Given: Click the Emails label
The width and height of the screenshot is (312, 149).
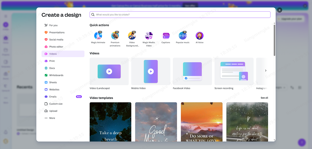Looking at the screenshot, I should click(x=53, y=97).
